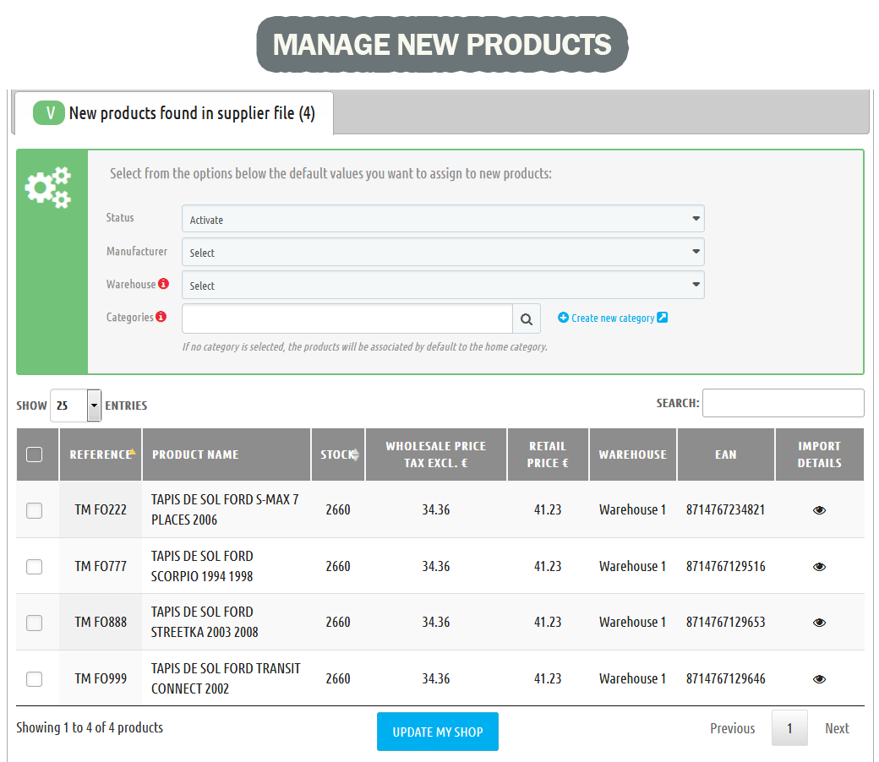Open New products found in supplier file tab
This screenshot has height=762, width=879.
[x=174, y=113]
